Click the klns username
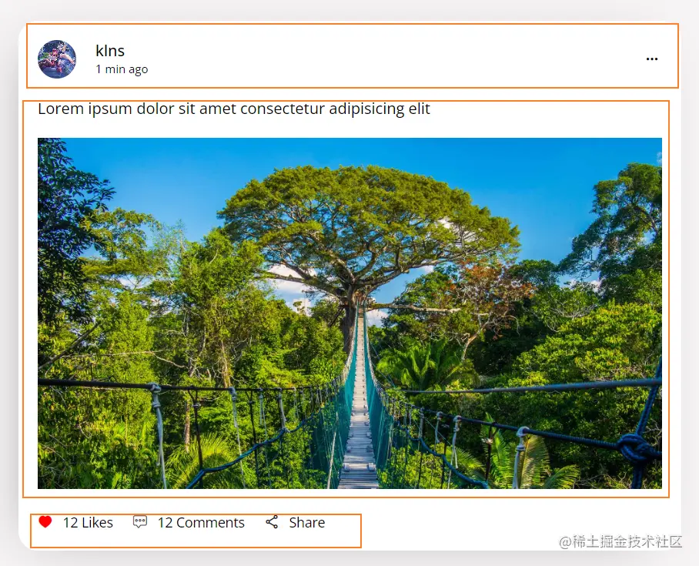 (x=110, y=51)
